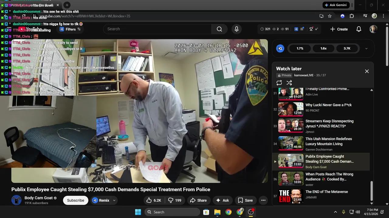
Task: Click the 3.7K vidIQ stat pill
Action: point(347,48)
